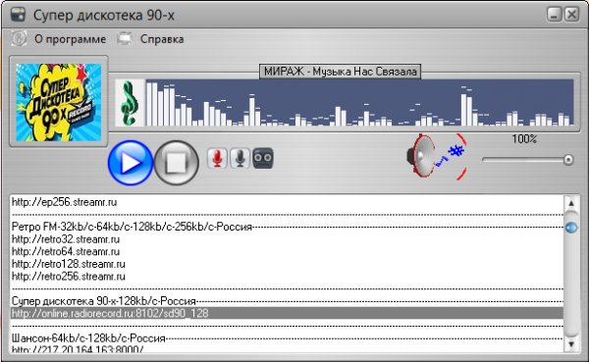Screen dimensions: 589x362
Task: Click the volume slider knob at 100%
Action: (568, 160)
